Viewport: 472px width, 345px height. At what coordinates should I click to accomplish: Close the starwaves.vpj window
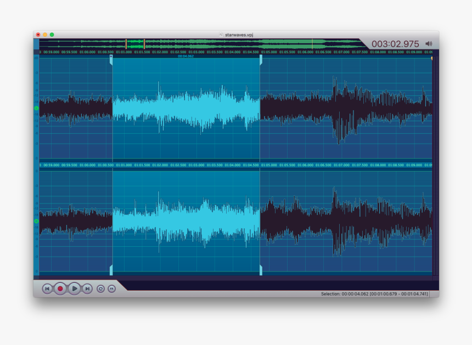[38, 35]
